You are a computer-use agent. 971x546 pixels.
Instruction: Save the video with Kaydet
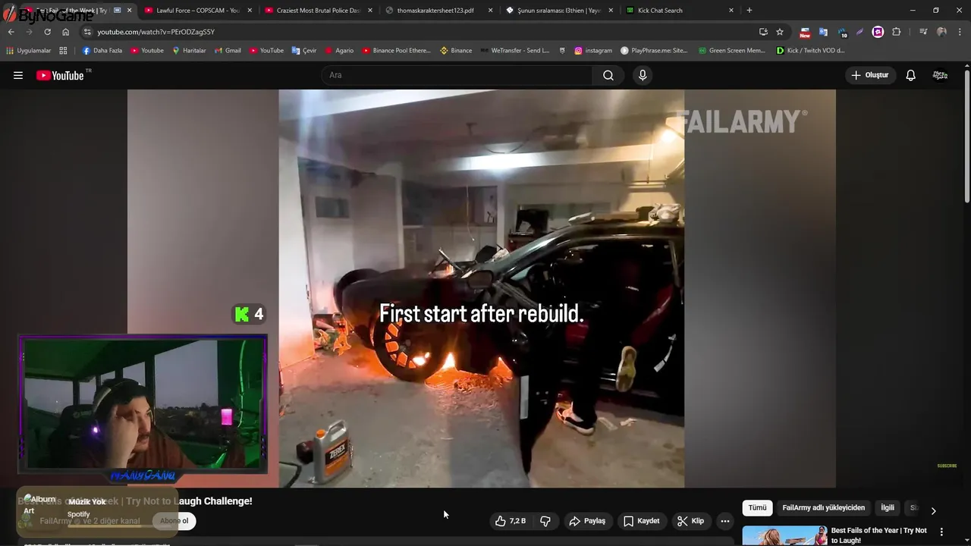pos(642,521)
